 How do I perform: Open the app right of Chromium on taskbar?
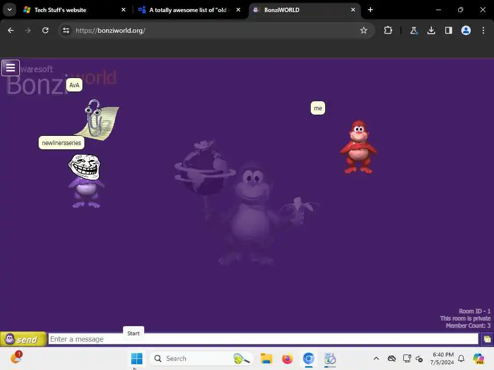(x=330, y=358)
